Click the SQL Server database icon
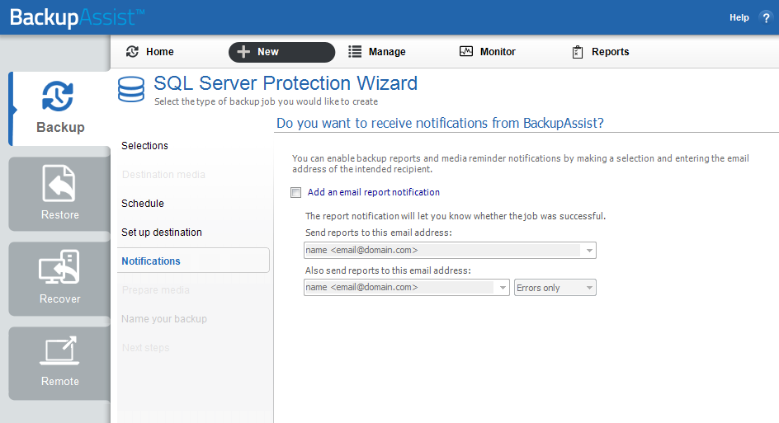The height and width of the screenshot is (423, 779). click(131, 89)
